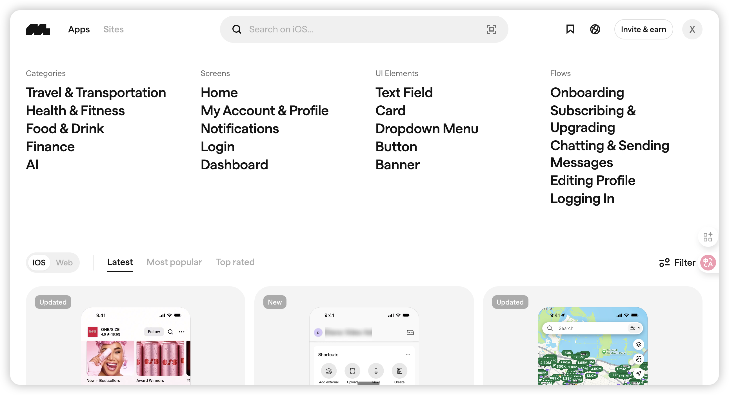729x395 pixels.
Task: Click inbox icon in Shortcuts preview
Action: [410, 333]
